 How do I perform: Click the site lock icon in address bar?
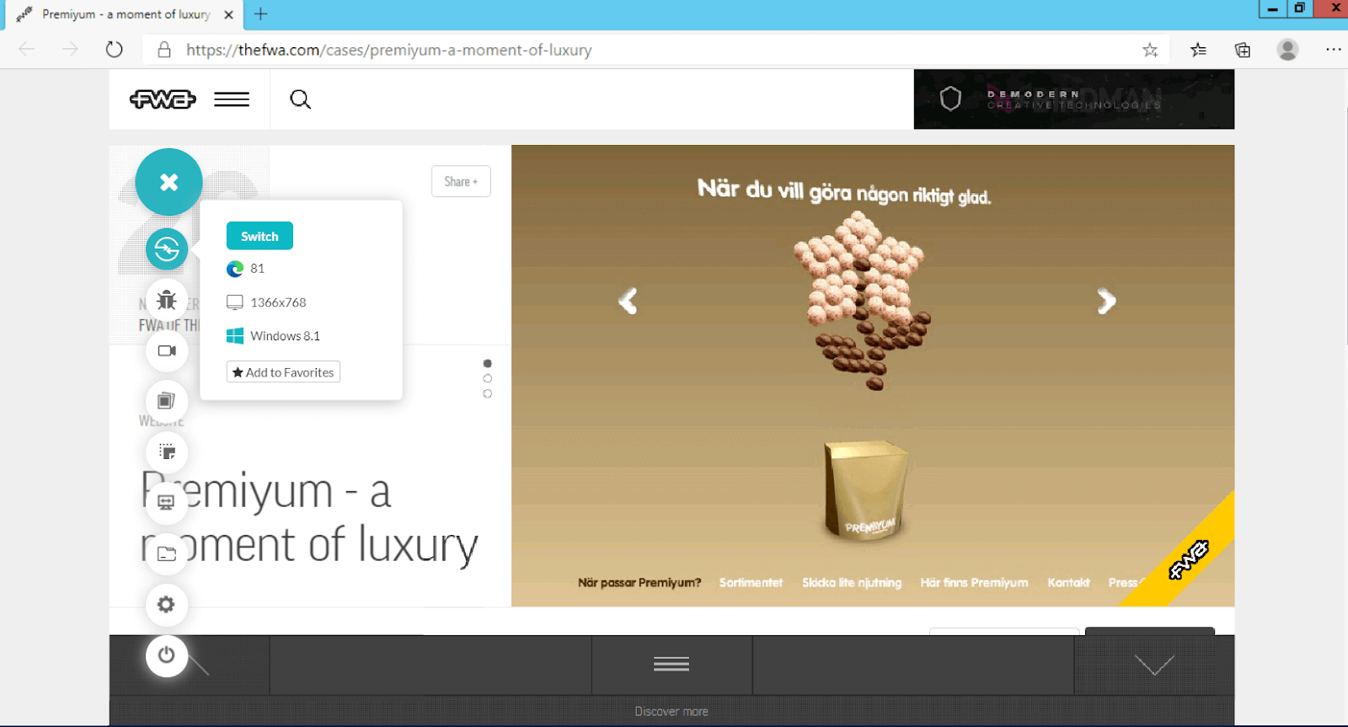point(164,50)
